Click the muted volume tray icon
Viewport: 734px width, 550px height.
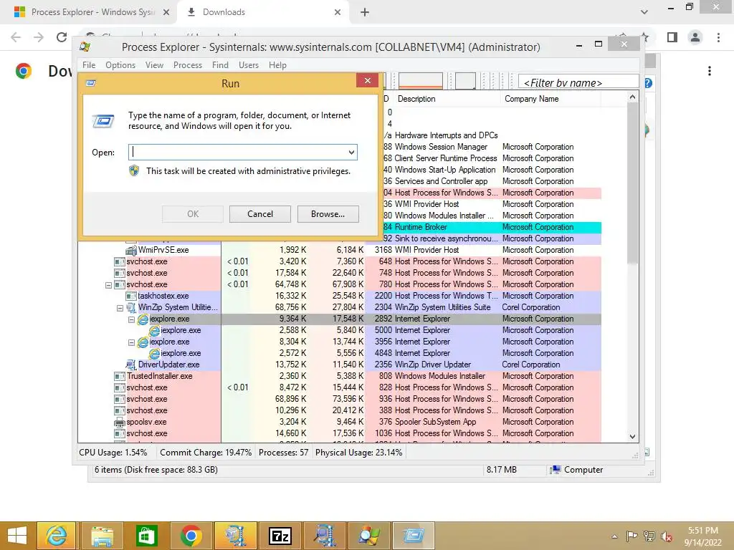click(667, 536)
